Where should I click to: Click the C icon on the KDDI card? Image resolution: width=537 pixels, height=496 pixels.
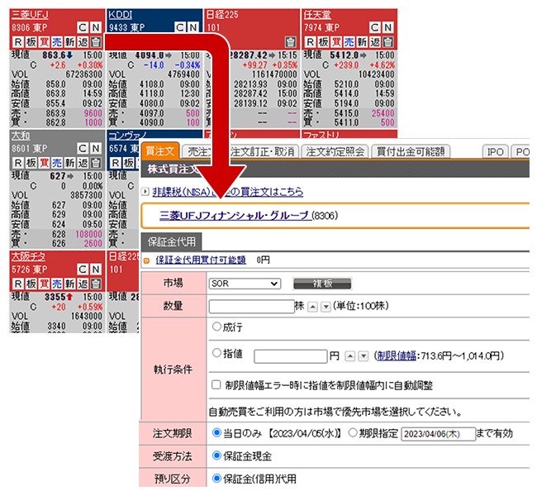[180, 27]
